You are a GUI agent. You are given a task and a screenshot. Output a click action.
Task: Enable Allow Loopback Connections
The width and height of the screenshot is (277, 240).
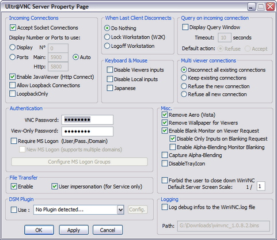click(x=13, y=85)
